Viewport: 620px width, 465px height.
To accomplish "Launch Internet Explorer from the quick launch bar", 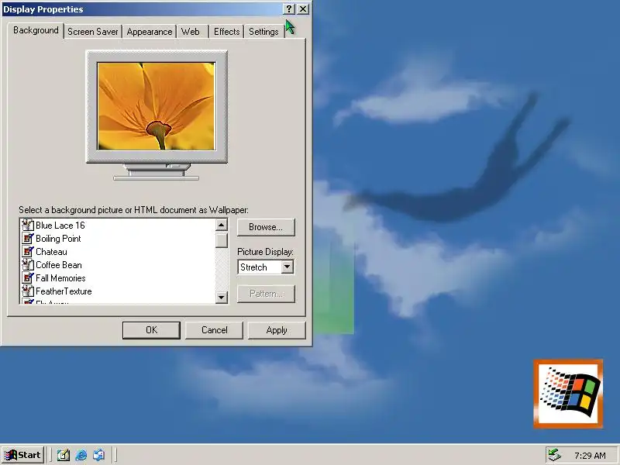I will point(81,455).
